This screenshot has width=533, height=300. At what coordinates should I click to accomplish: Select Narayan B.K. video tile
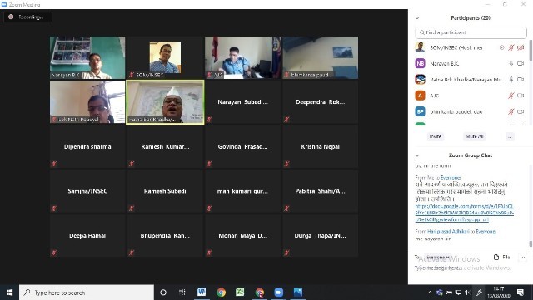(87, 57)
